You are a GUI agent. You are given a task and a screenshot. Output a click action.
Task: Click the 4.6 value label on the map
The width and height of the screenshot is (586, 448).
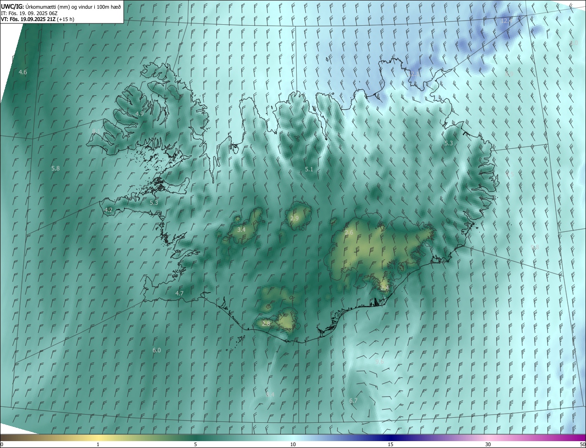point(23,72)
